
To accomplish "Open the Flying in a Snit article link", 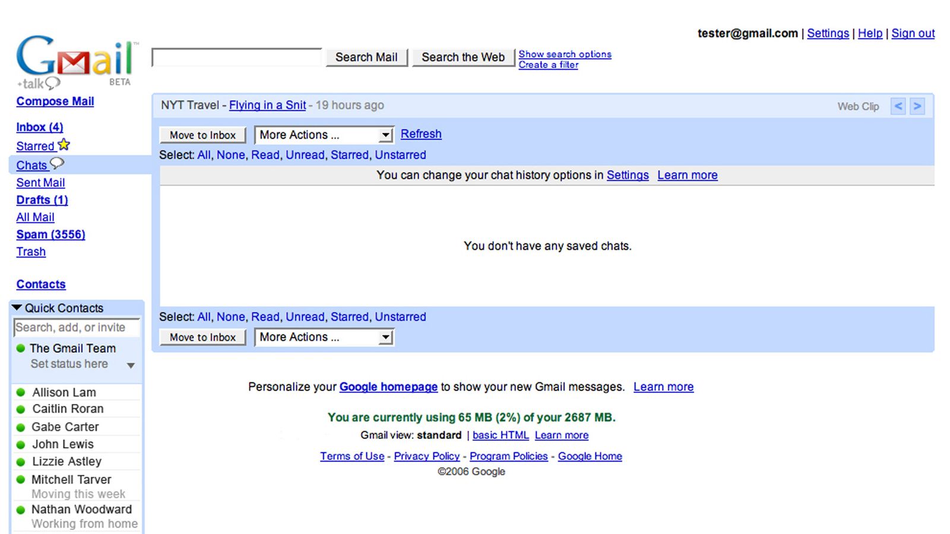I will (x=267, y=105).
